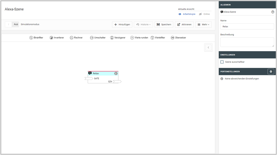
Task: Expand the Mehr menu
Action: click(203, 24)
